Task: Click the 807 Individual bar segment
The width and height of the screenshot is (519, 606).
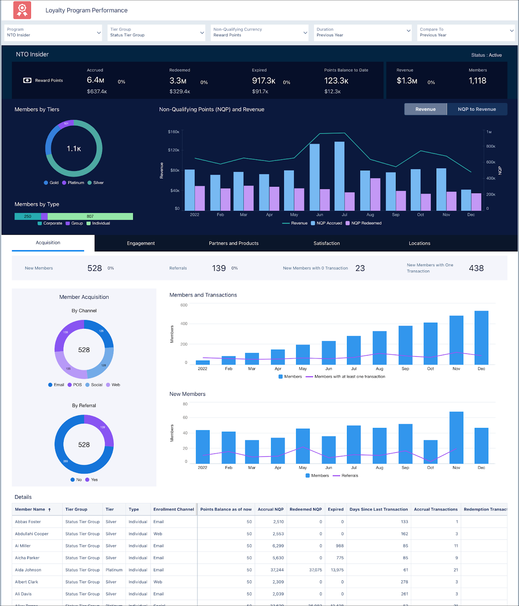Action: point(90,216)
